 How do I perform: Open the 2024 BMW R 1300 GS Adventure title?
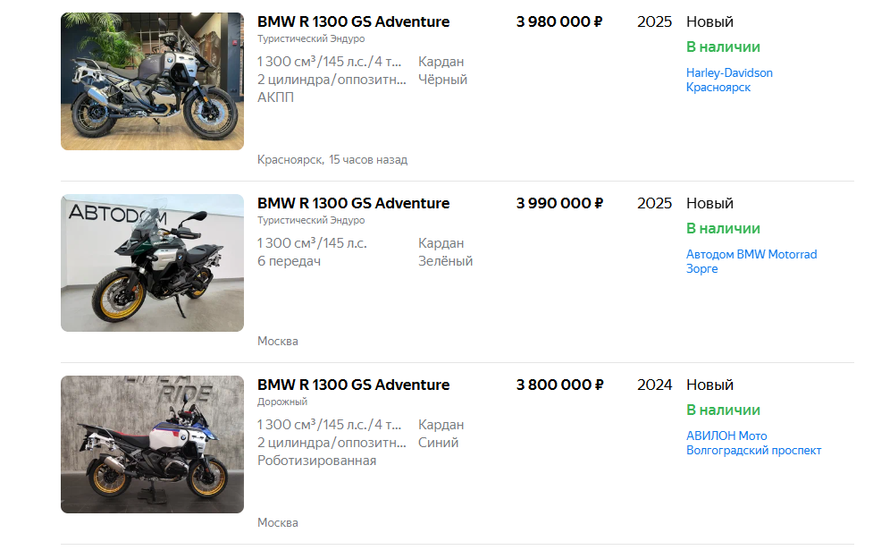pos(353,385)
